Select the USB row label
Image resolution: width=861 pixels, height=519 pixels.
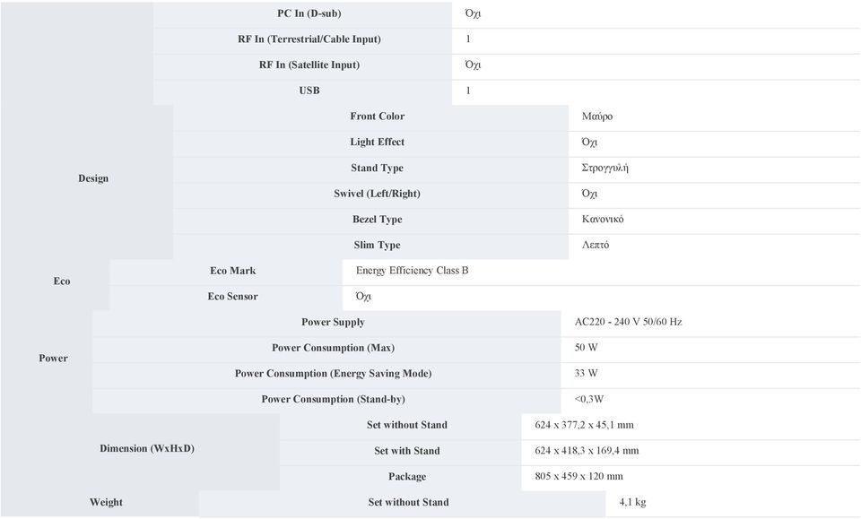pos(309,91)
